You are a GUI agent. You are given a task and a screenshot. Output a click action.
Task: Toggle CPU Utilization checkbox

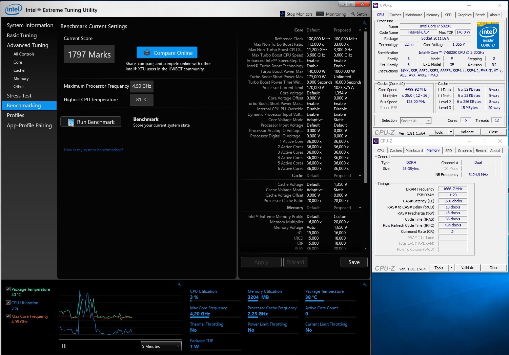tap(8, 303)
